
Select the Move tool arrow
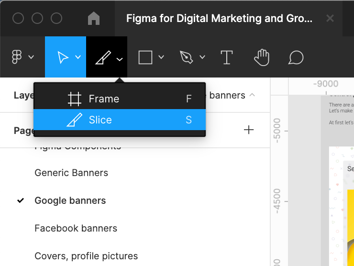pyautogui.click(x=63, y=57)
